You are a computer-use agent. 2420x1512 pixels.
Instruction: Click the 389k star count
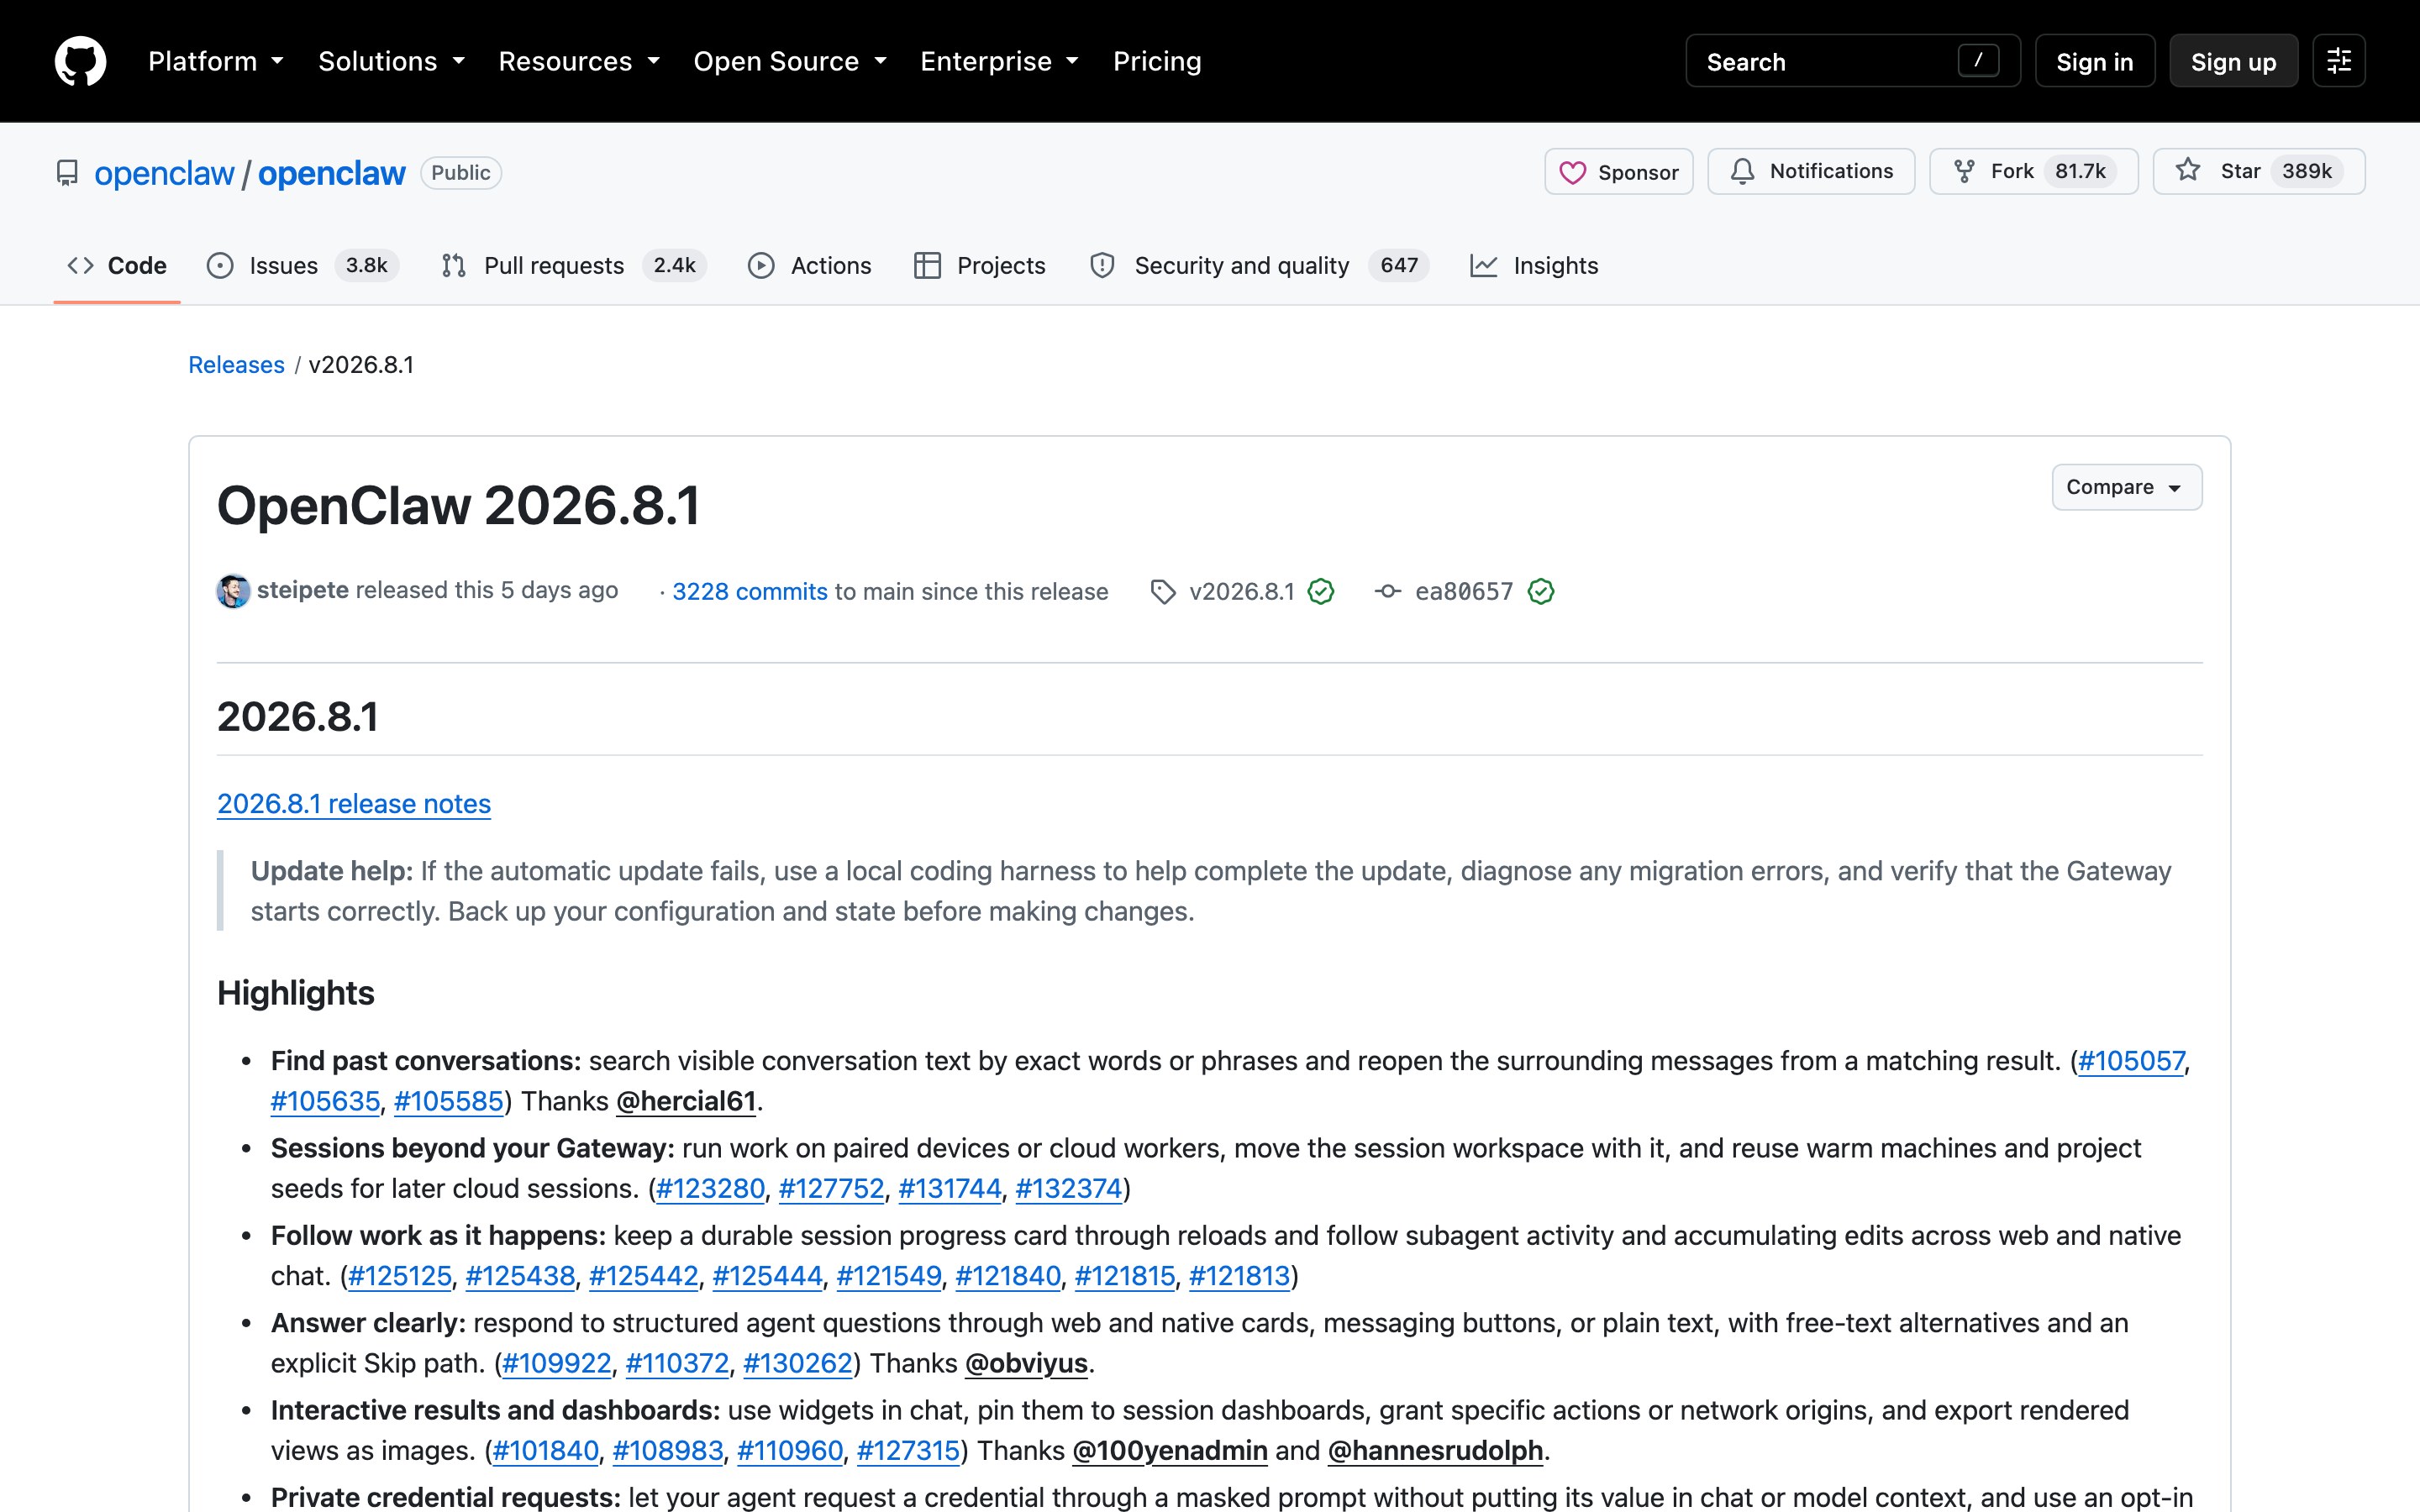pyautogui.click(x=2306, y=171)
